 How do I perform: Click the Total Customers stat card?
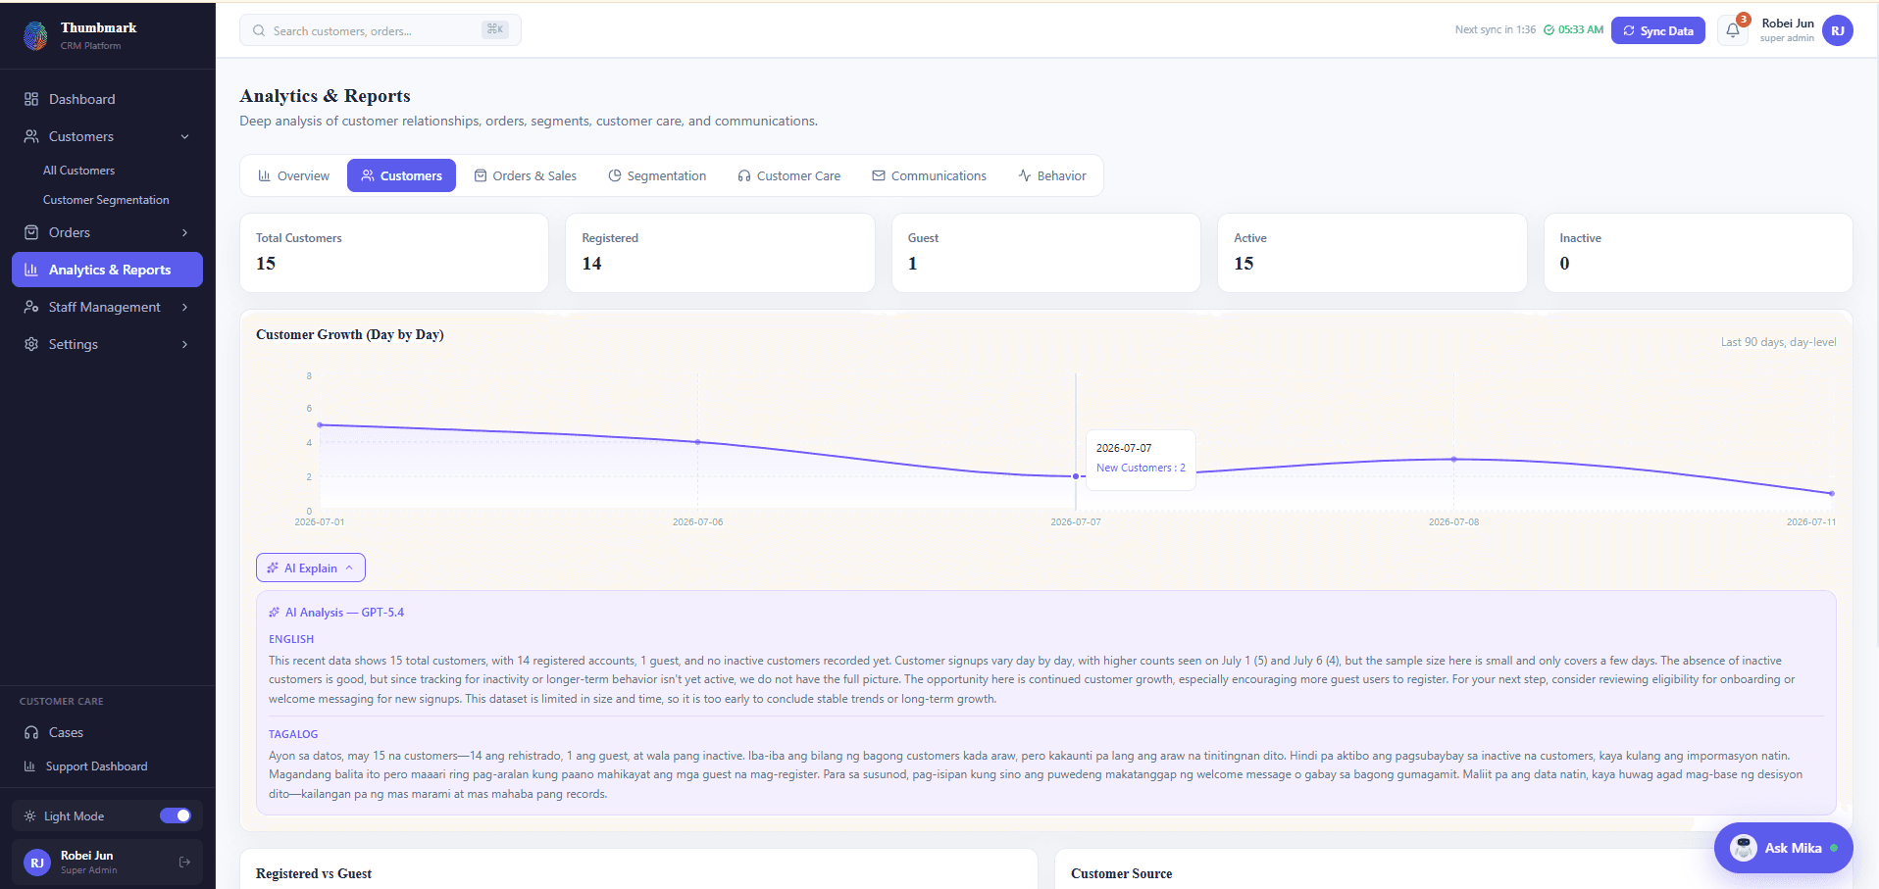(x=394, y=253)
